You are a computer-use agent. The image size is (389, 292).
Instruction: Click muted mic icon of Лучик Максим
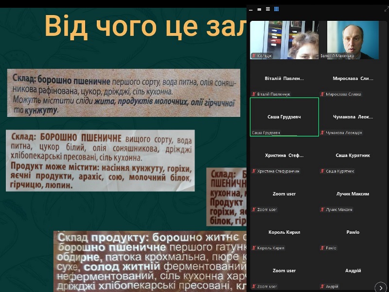tap(322, 210)
